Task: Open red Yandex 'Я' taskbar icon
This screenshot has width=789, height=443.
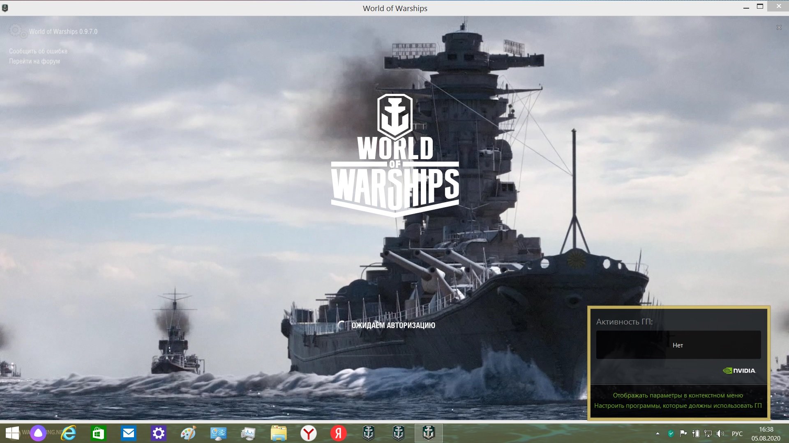Action: click(x=338, y=433)
